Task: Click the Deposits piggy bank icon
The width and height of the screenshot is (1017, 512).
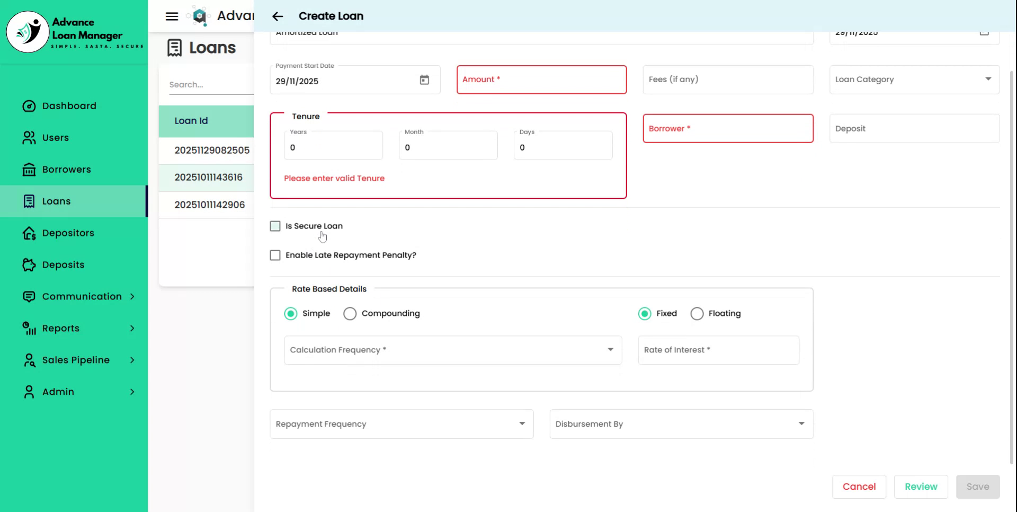Action: [x=29, y=265]
